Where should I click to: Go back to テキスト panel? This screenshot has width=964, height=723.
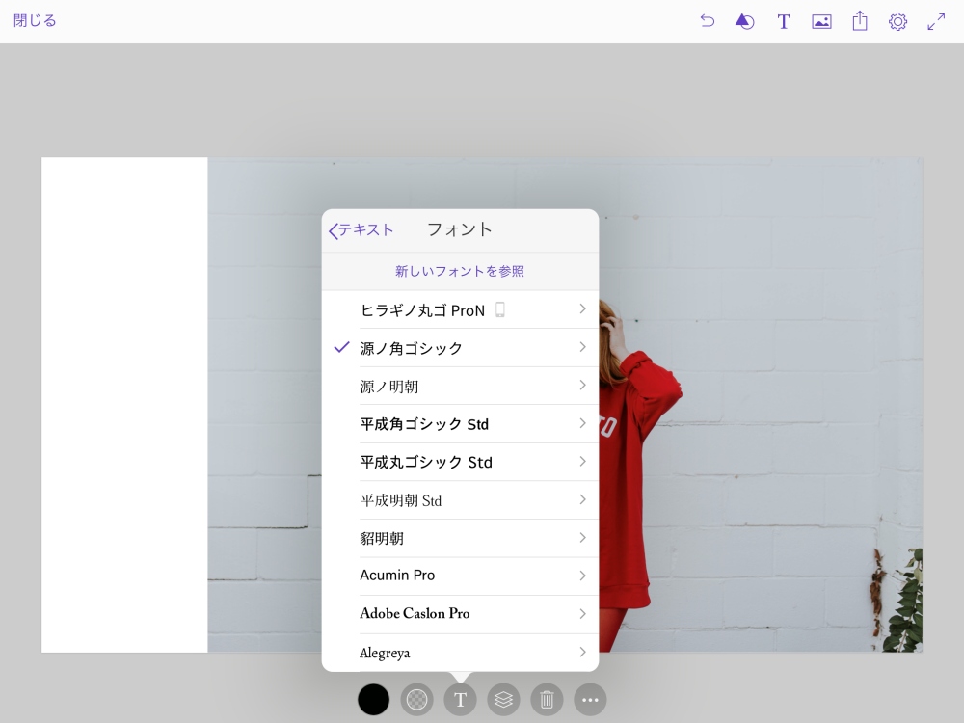(x=361, y=230)
